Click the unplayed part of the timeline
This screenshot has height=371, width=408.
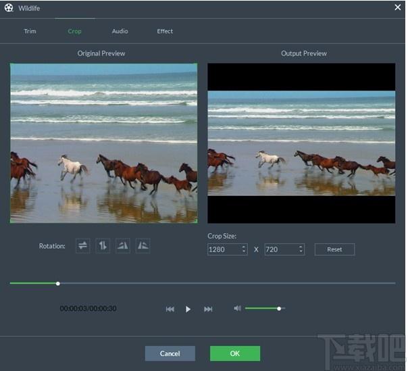(228, 283)
